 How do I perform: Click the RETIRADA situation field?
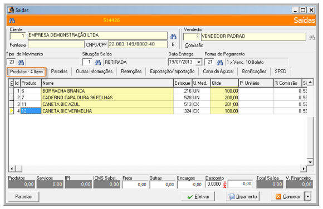134,62
